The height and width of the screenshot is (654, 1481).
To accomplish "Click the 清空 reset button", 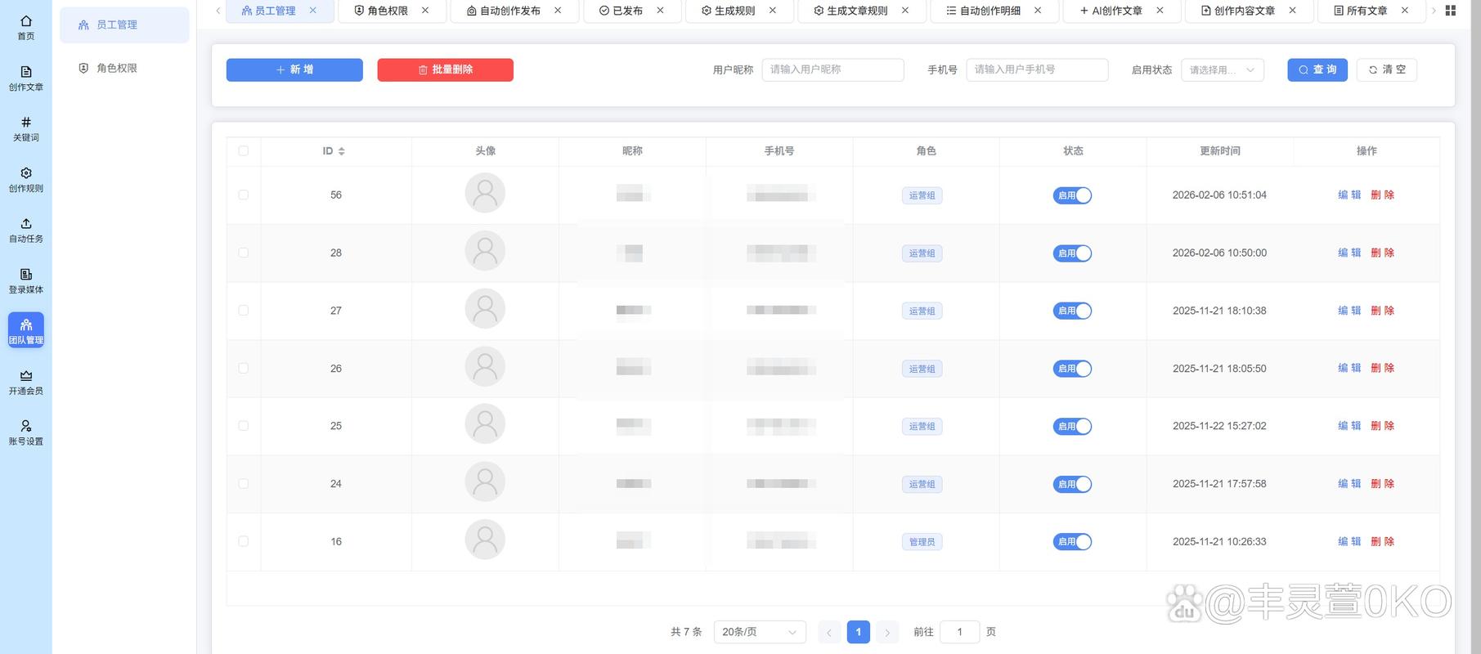I will pyautogui.click(x=1387, y=70).
